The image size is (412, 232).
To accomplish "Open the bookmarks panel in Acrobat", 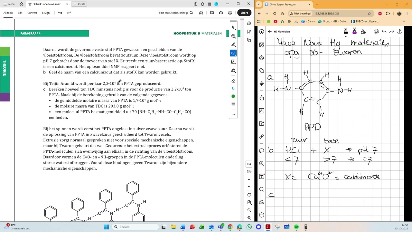I will 249,32.
